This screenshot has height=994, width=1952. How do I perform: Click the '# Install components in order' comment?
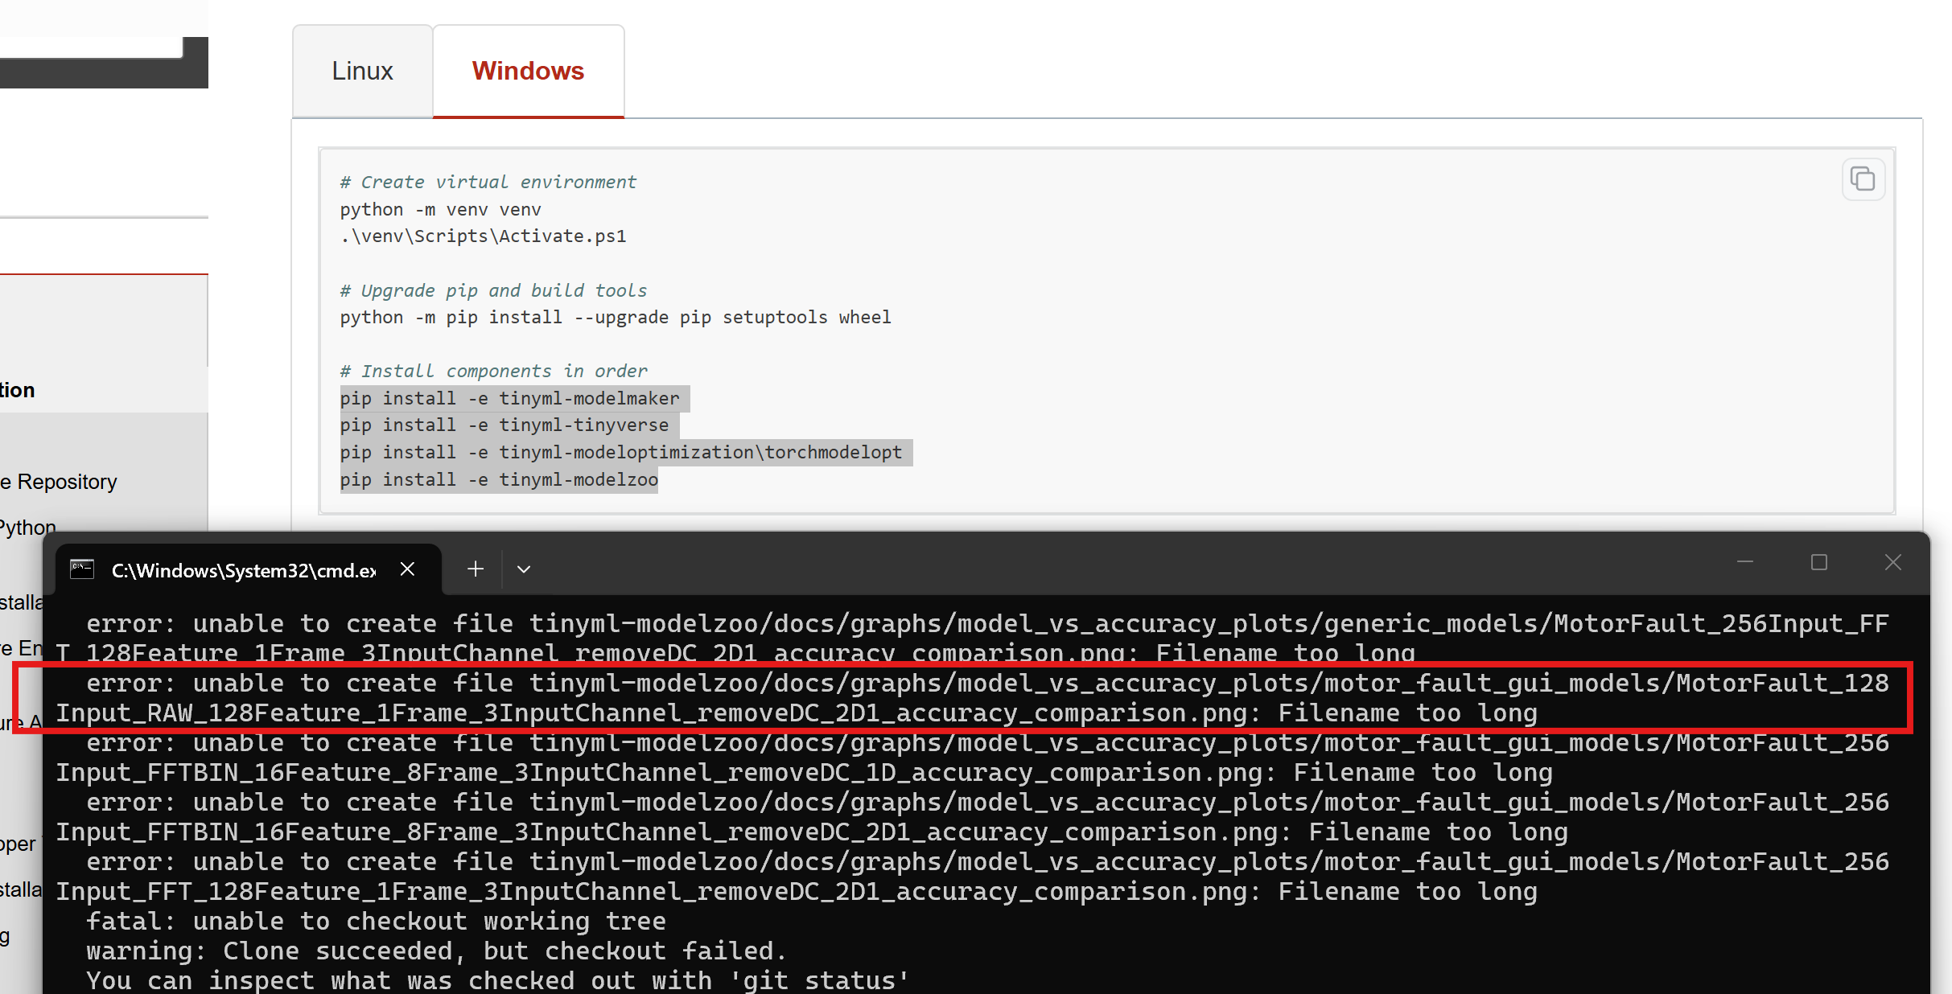[493, 371]
